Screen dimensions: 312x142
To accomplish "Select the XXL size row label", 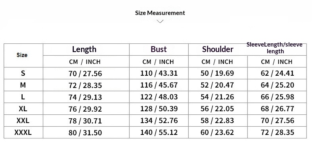I will 23,121.
